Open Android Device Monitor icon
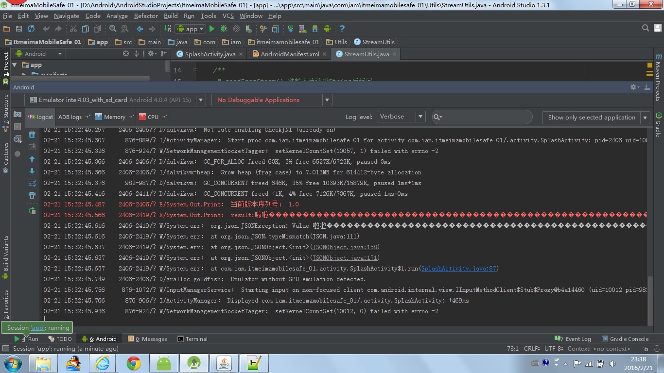This screenshot has width=664, height=373. 327,29
